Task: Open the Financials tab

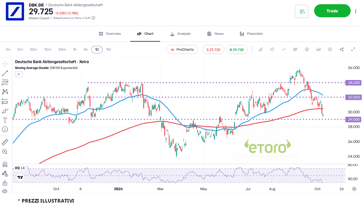Action: pyautogui.click(x=251, y=34)
